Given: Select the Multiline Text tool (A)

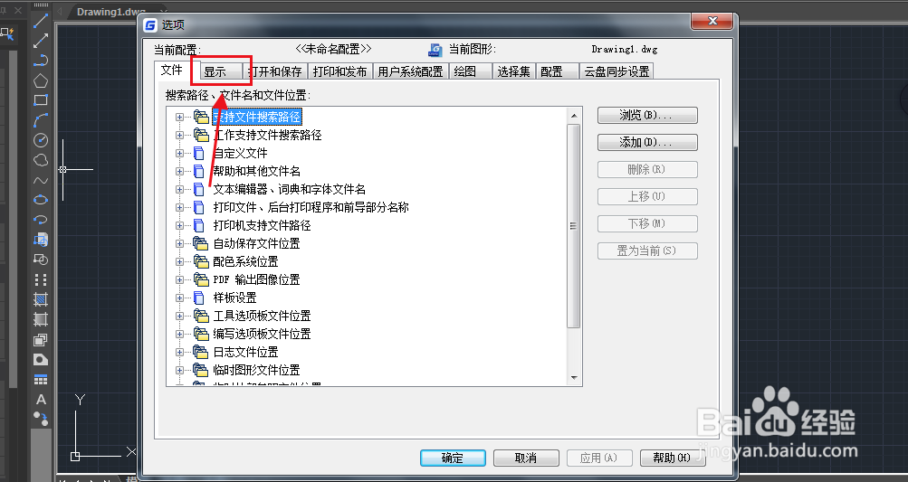Looking at the screenshot, I should click(x=41, y=400).
